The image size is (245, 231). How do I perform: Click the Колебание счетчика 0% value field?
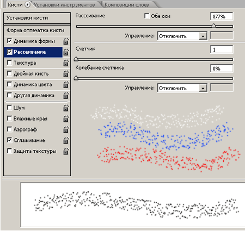point(222,68)
